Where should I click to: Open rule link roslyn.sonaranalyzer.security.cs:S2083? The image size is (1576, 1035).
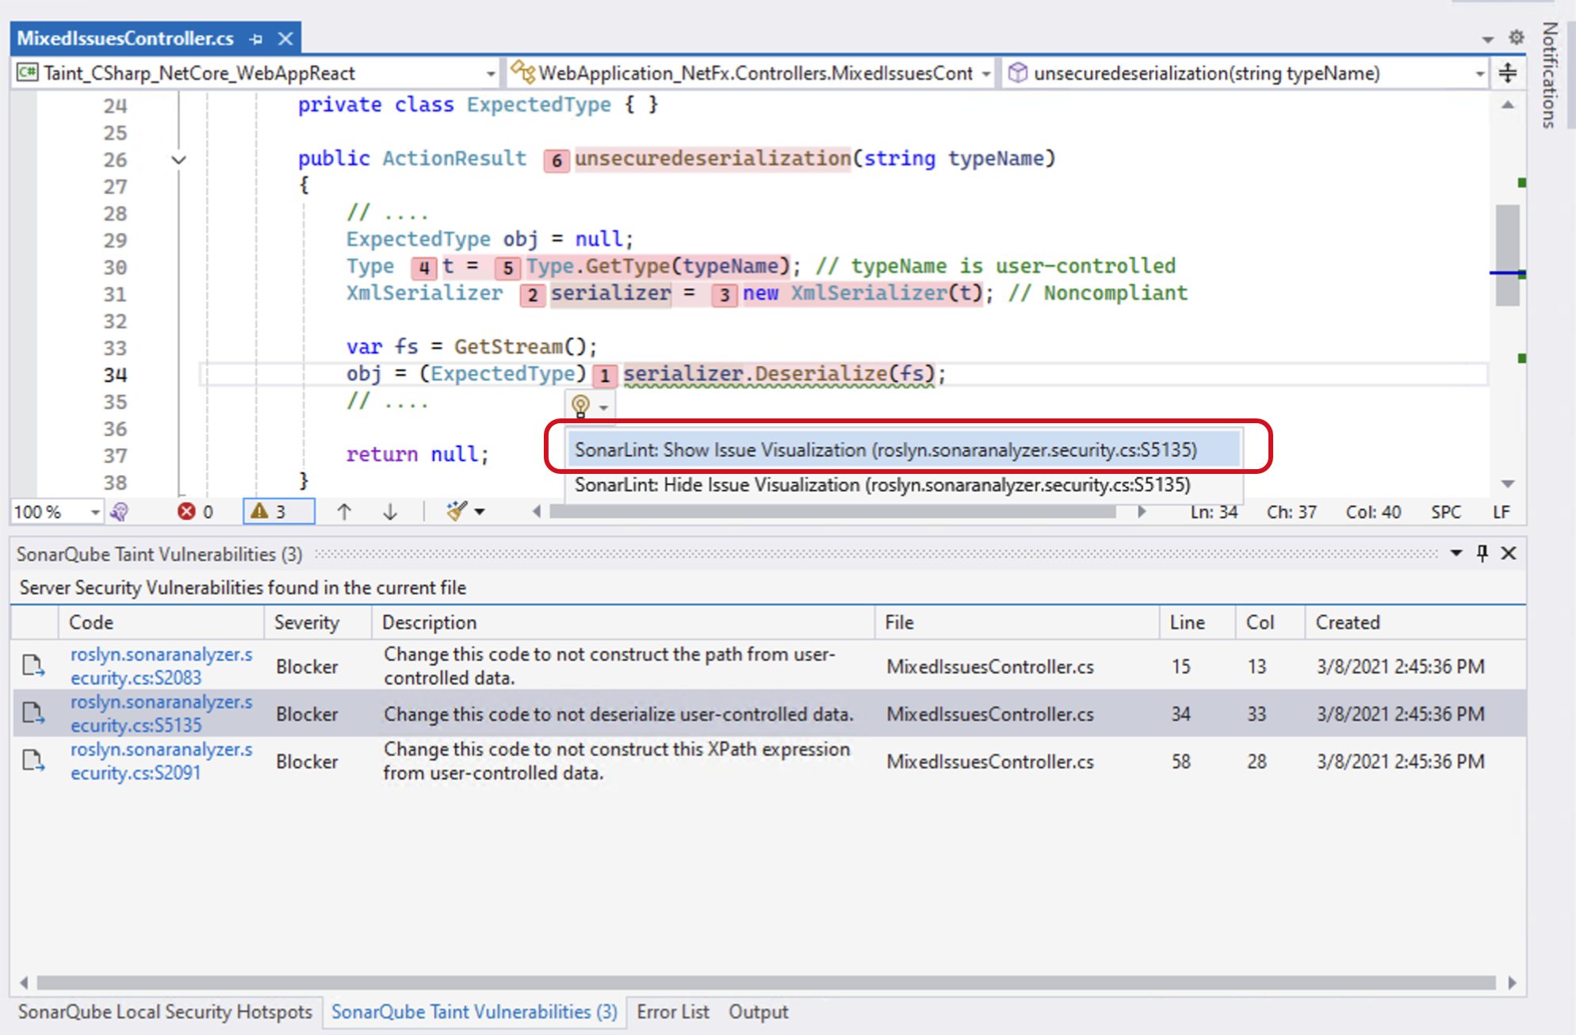point(162,666)
